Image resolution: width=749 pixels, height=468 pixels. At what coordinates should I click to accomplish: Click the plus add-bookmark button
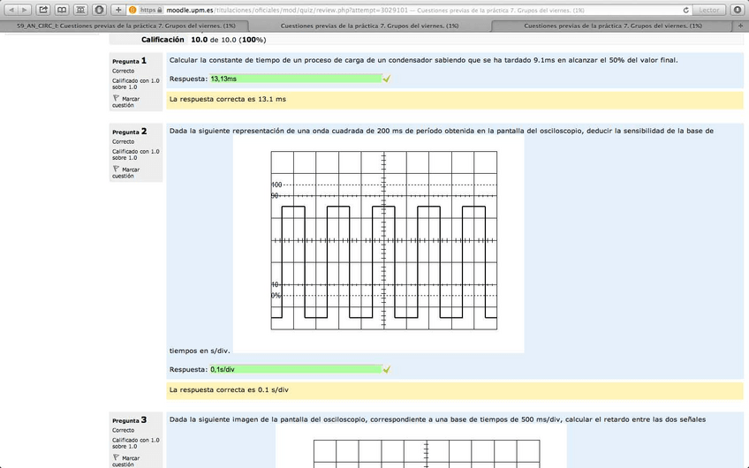point(117,10)
